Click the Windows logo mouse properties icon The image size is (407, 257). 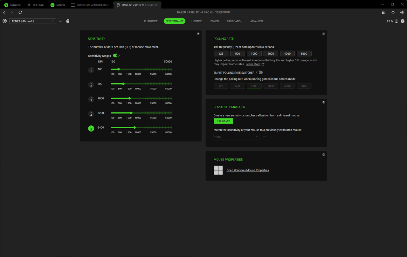218,170
